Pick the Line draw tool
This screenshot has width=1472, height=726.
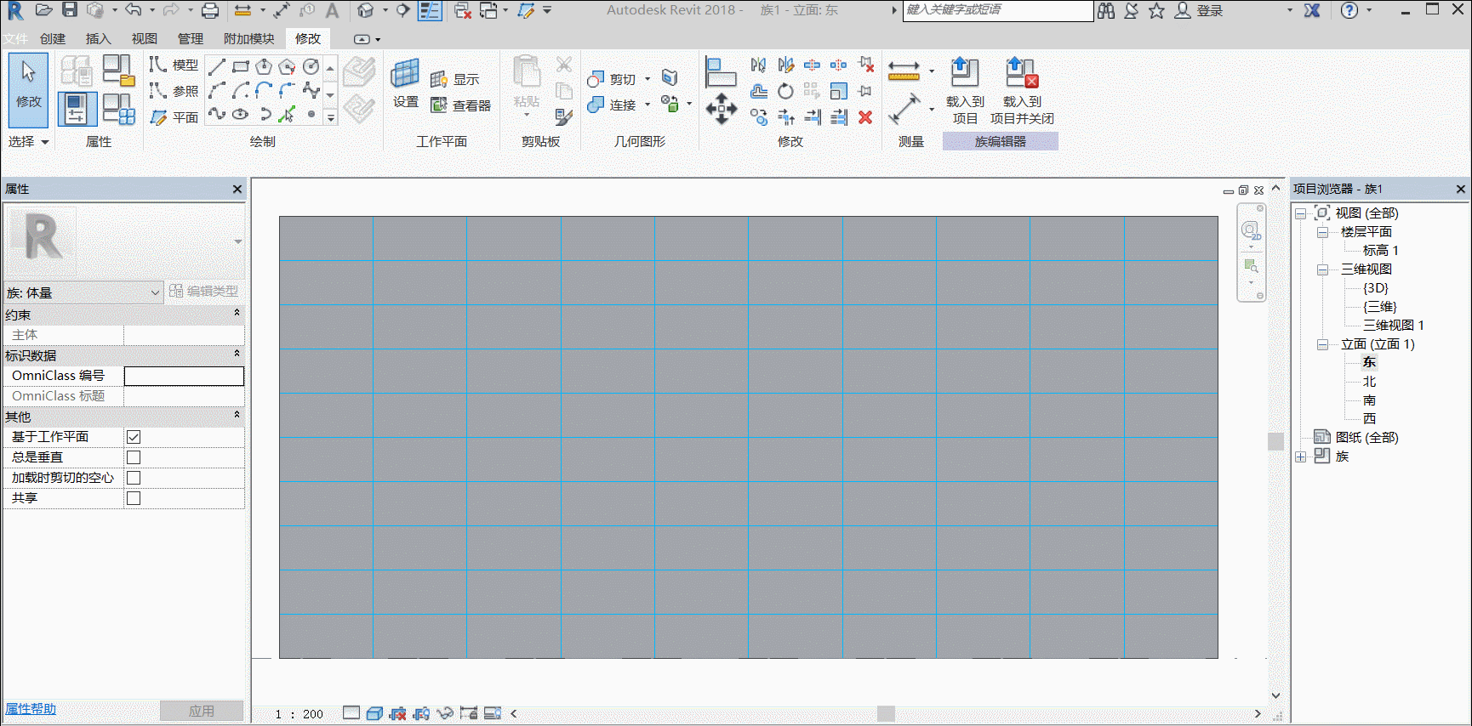[217, 66]
